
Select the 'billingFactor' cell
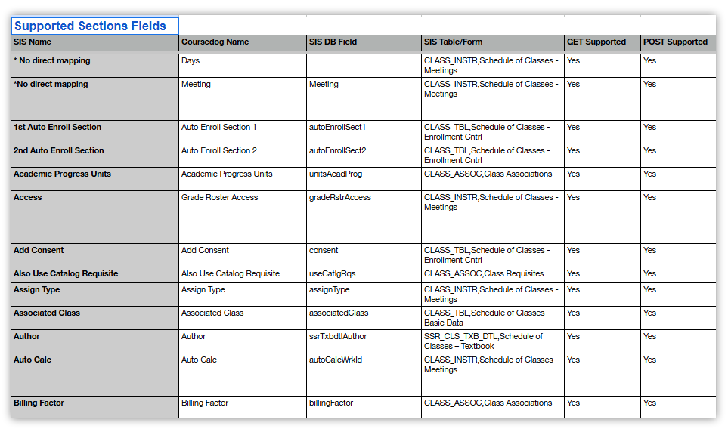[364, 407]
